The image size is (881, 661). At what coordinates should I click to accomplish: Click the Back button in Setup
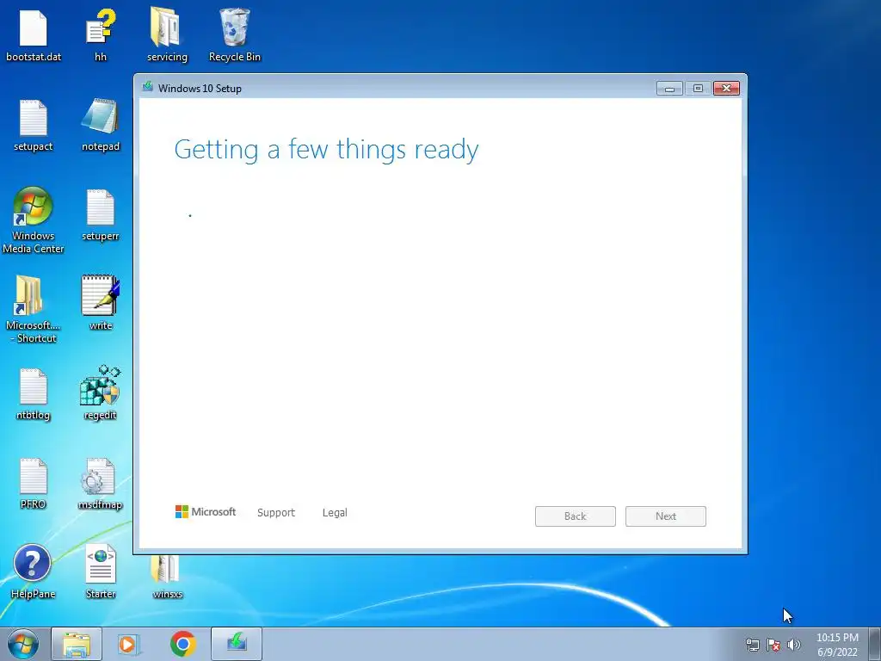click(575, 516)
